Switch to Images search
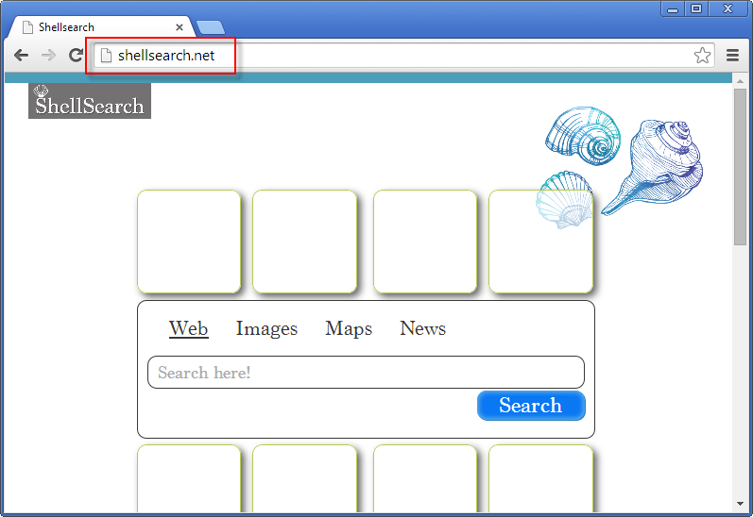The height and width of the screenshot is (517, 753). click(266, 328)
